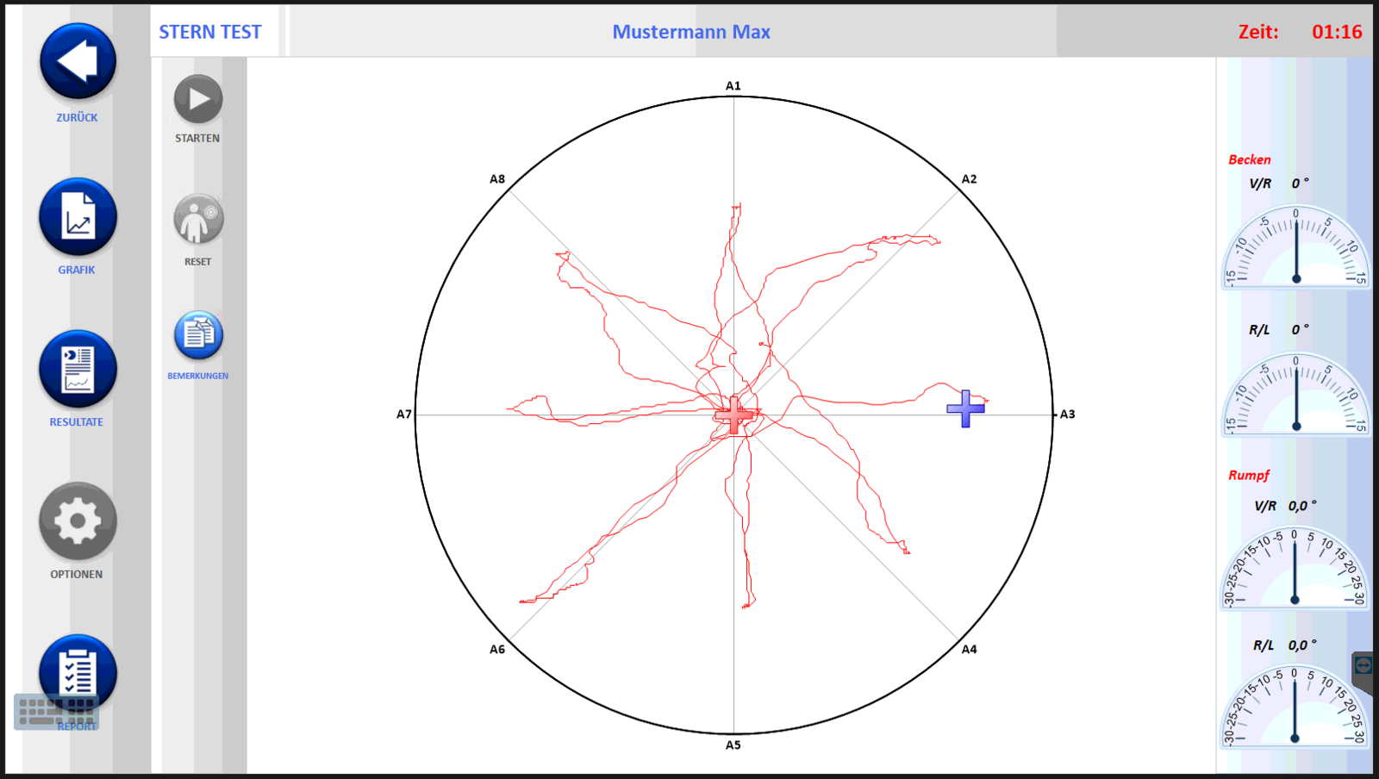The image size is (1379, 779).
Task: Click the ZURÜCK back arrow icon
Action: (78, 61)
